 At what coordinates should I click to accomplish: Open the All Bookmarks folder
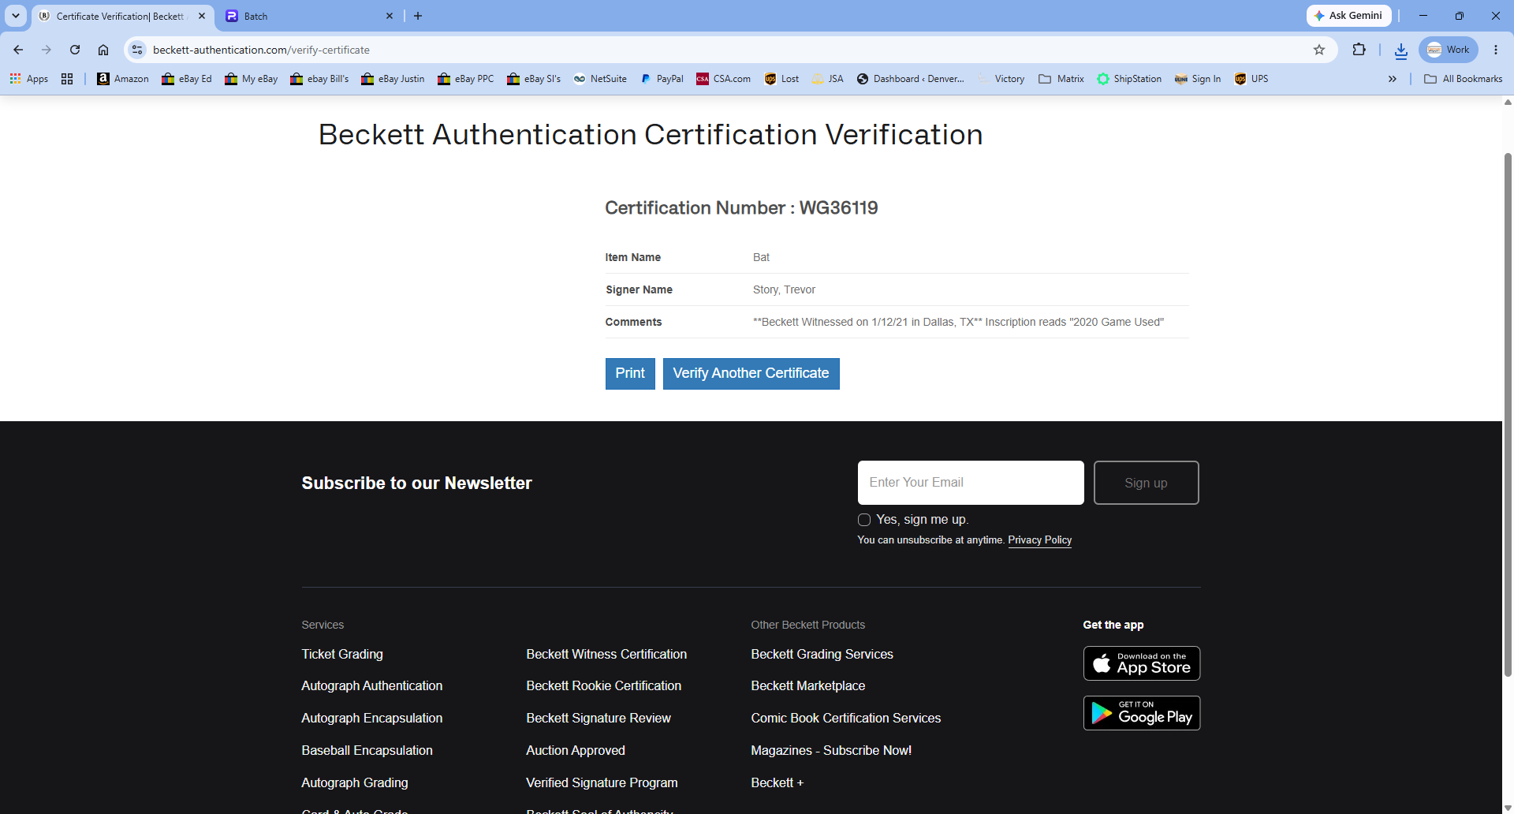click(x=1464, y=79)
